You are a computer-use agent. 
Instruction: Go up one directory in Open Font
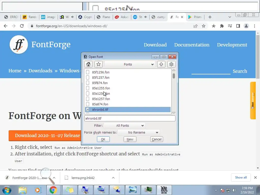[x=161, y=64]
